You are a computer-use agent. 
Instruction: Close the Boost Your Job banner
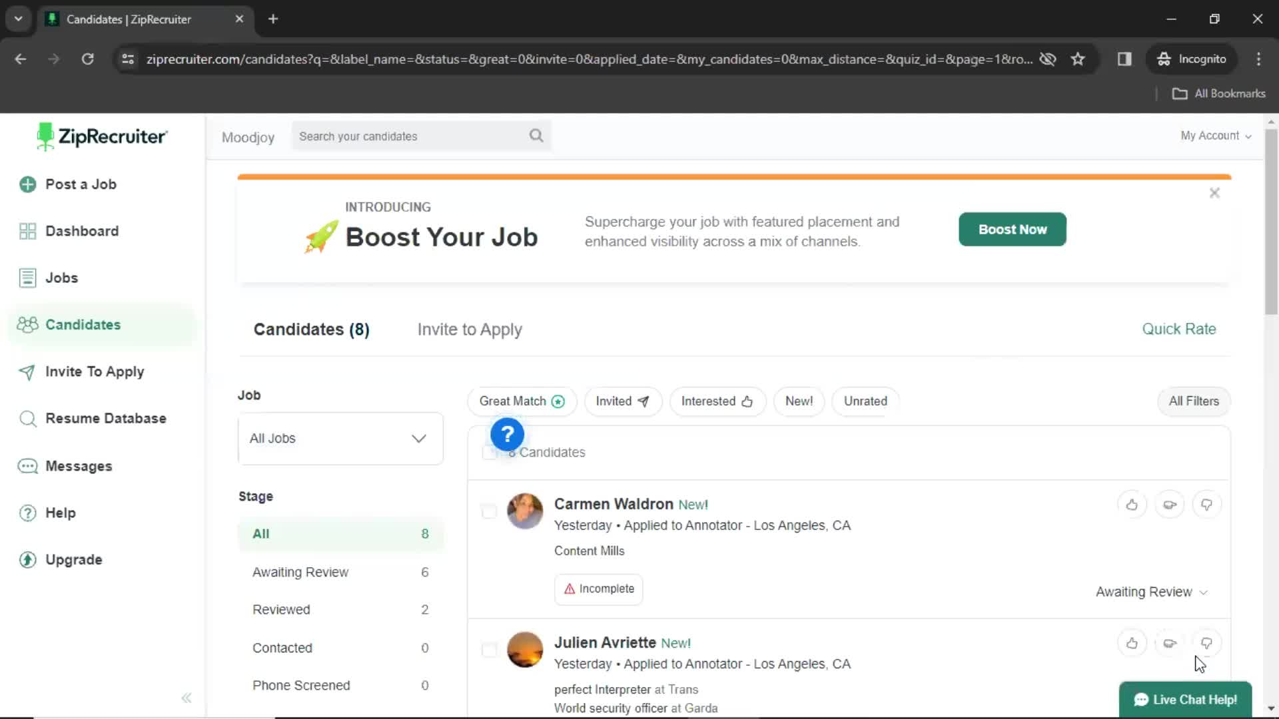click(1215, 193)
